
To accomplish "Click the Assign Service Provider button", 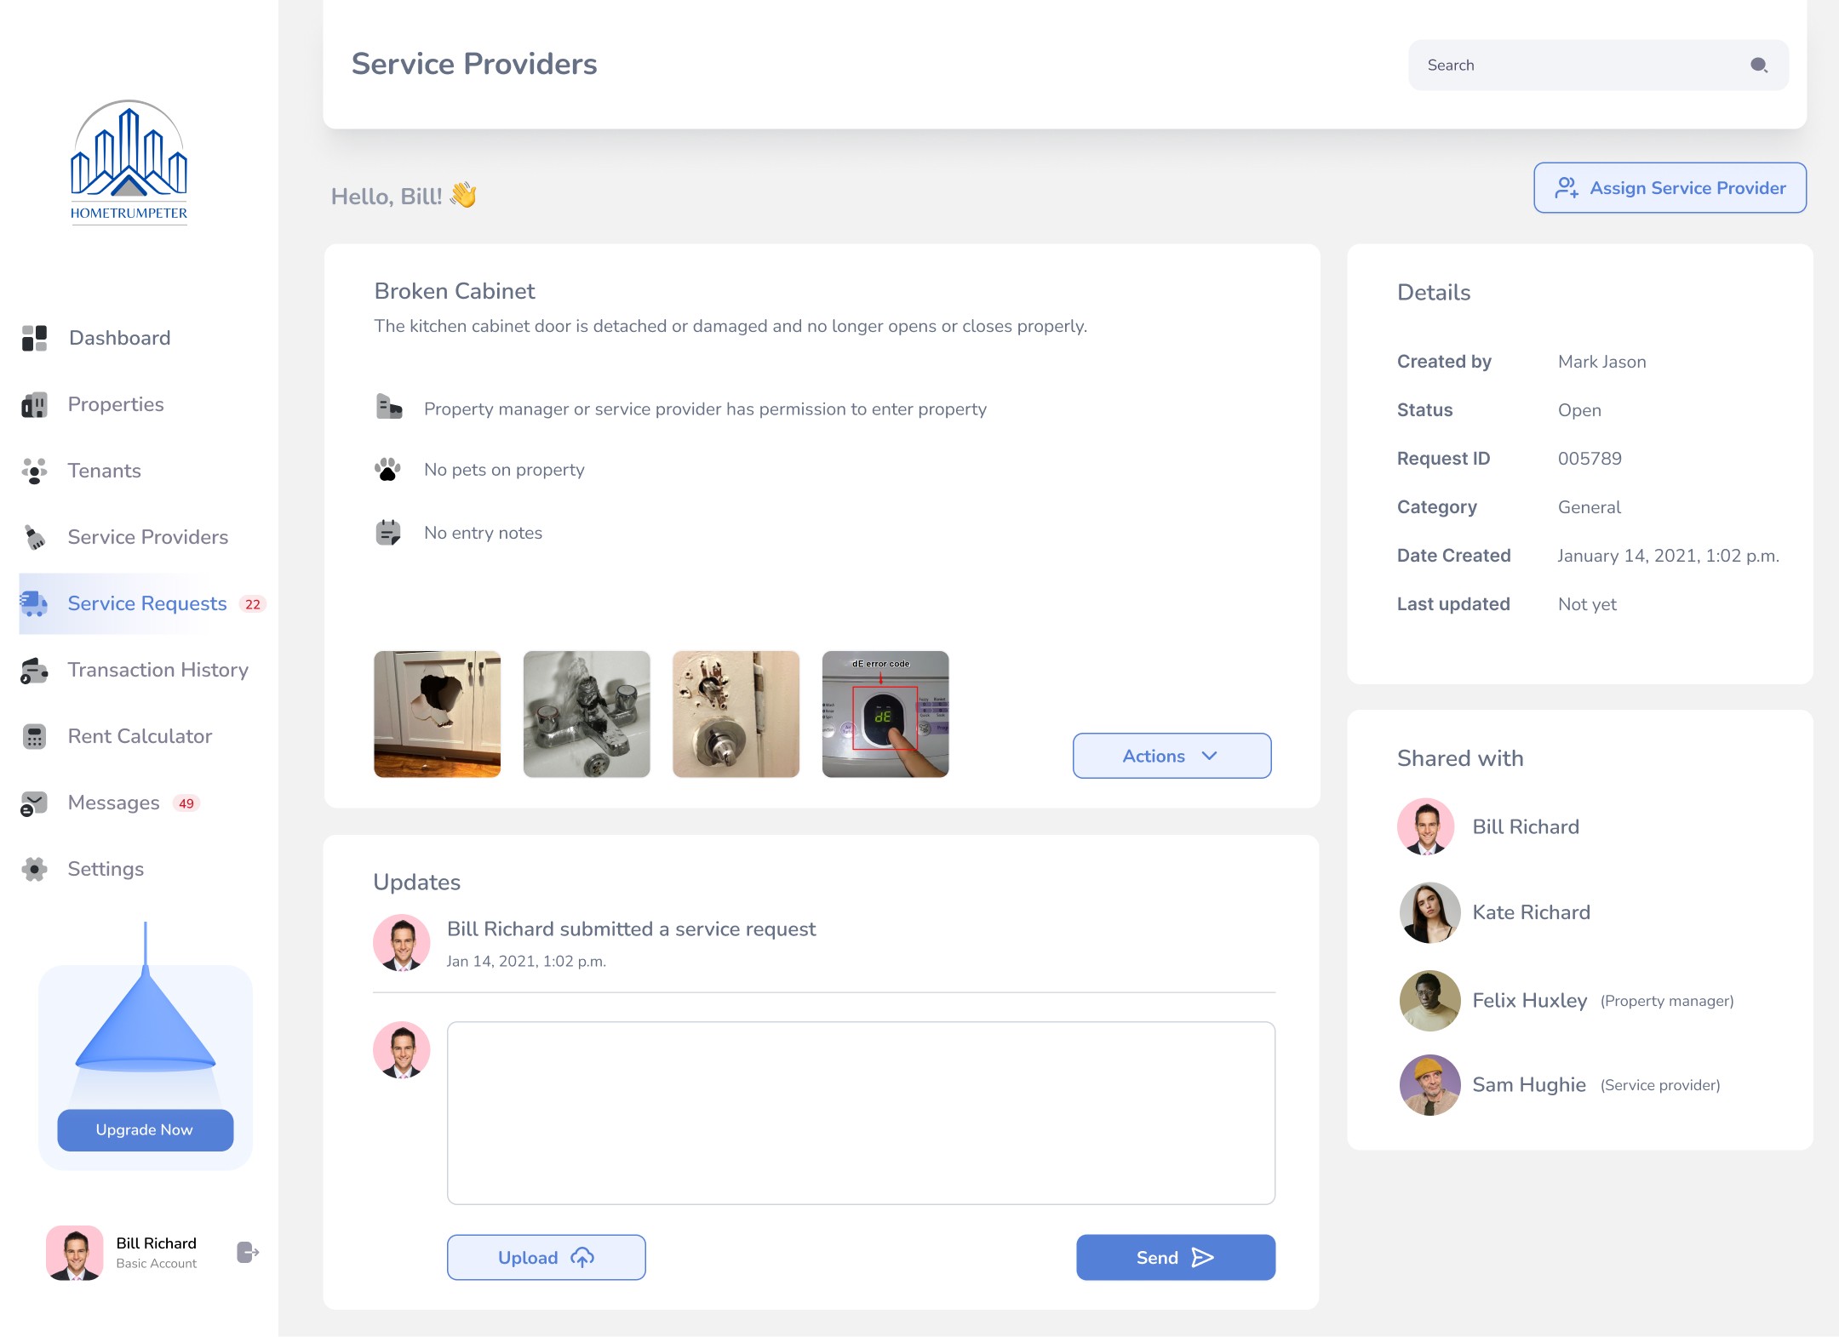I will (x=1670, y=188).
